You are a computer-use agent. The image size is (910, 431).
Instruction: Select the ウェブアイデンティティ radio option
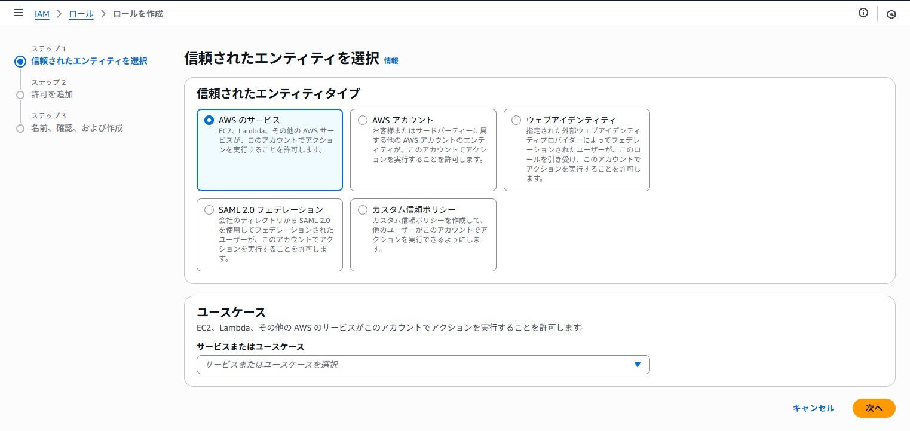point(516,120)
